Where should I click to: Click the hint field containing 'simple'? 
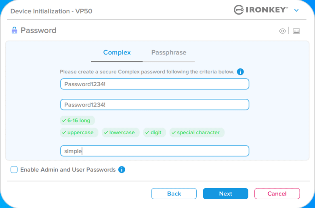[155, 151]
